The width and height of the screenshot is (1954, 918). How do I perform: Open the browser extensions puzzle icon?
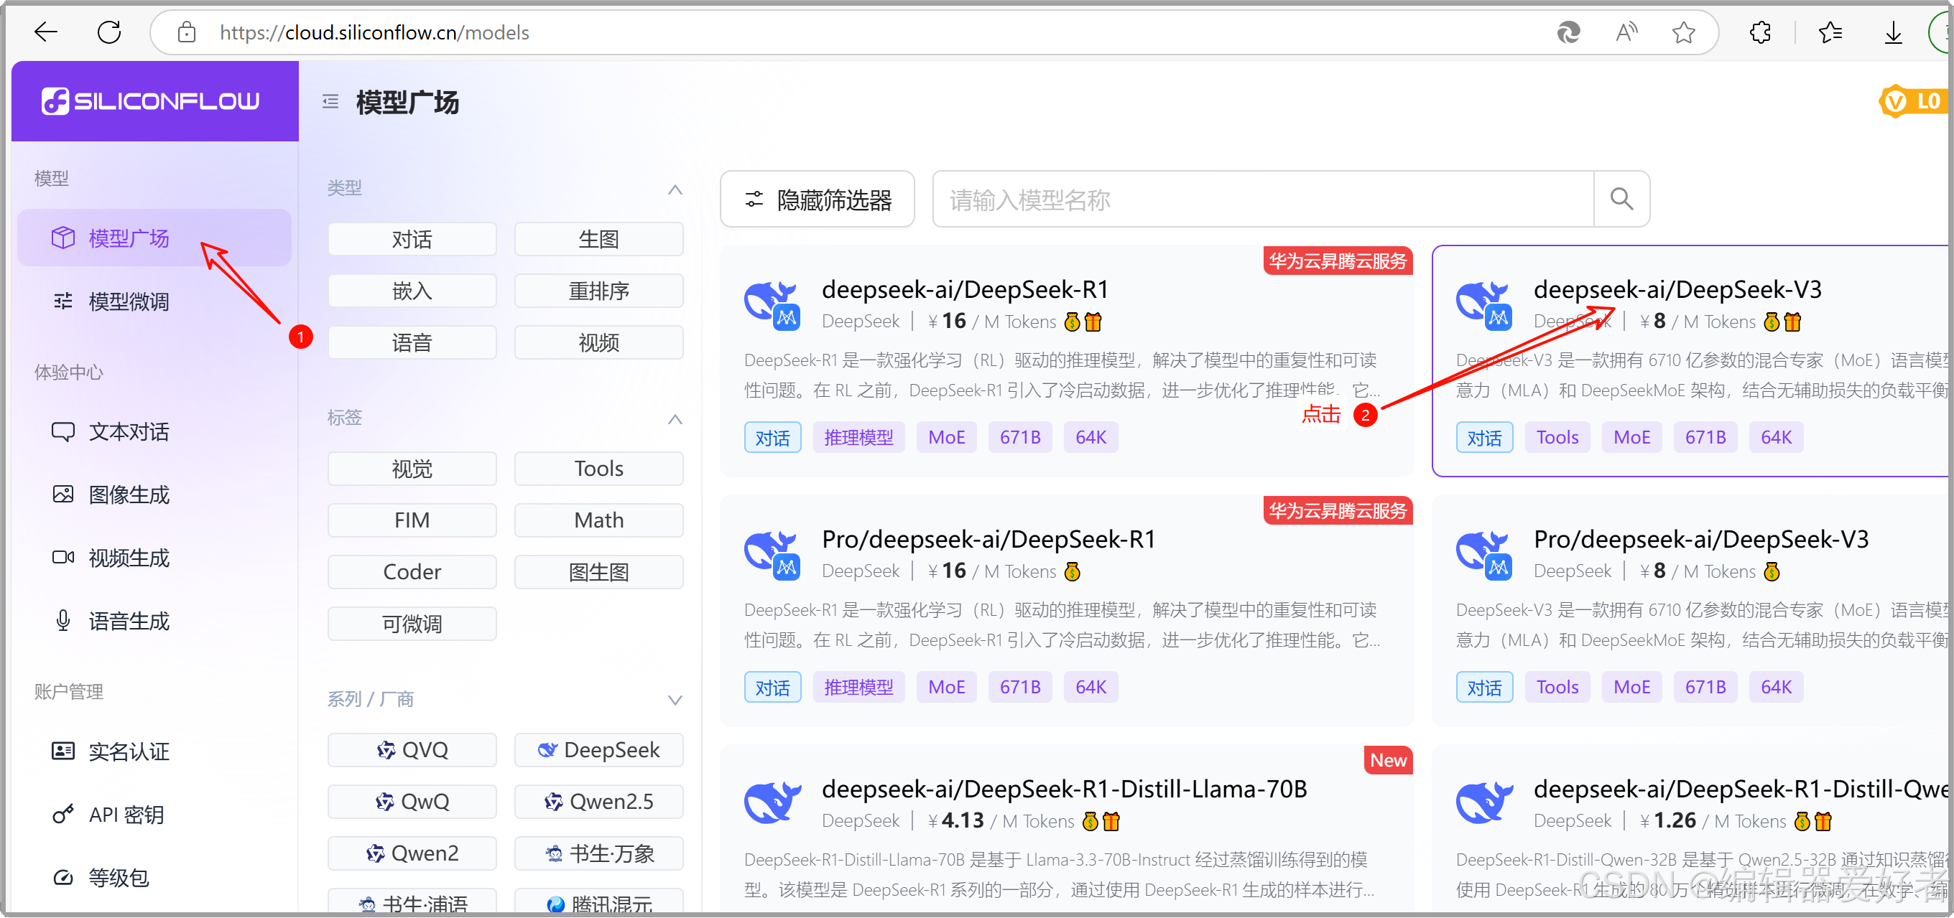click(1760, 32)
